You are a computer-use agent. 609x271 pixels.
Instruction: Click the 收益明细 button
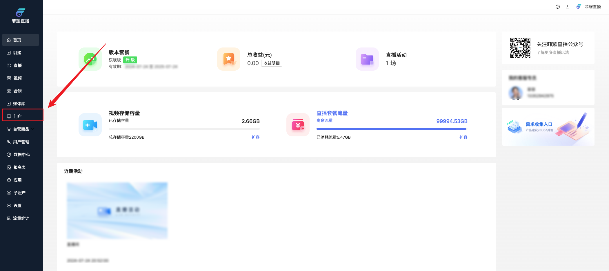(271, 63)
